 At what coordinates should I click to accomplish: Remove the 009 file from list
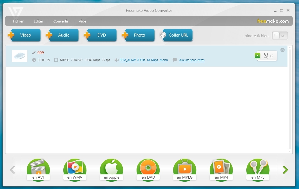click(x=282, y=50)
